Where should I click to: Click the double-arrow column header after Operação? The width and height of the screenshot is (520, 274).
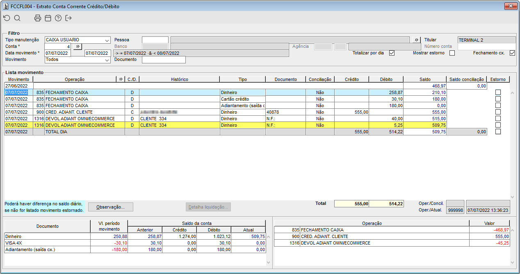(x=121, y=79)
